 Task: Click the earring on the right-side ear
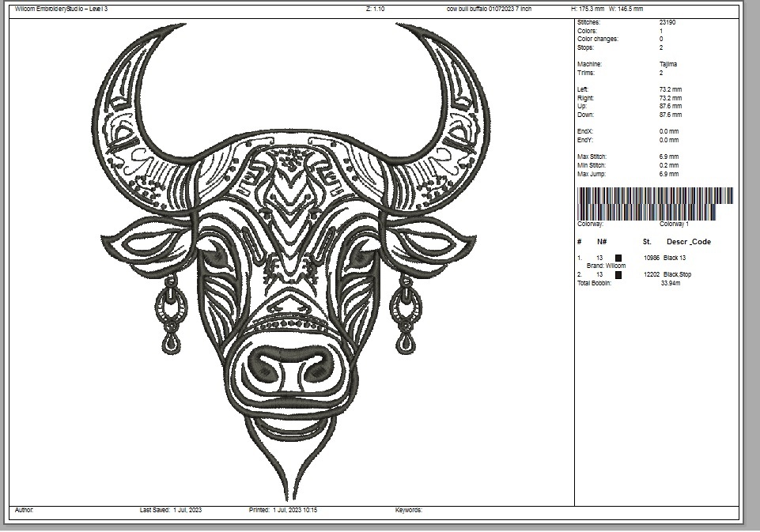pyautogui.click(x=404, y=315)
